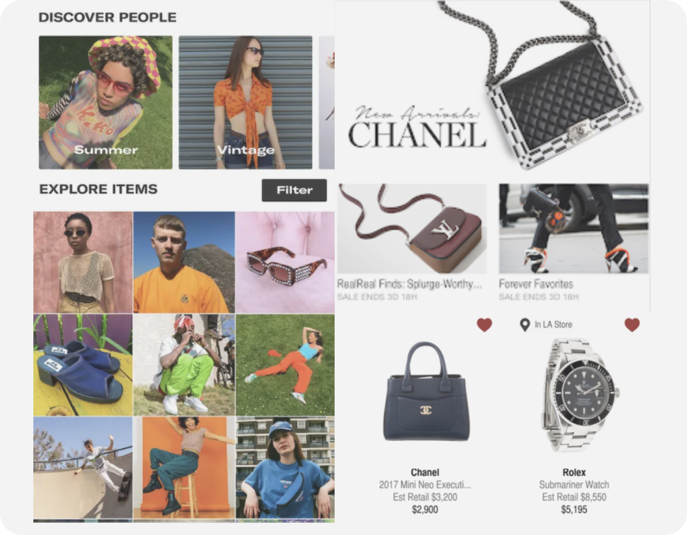Open the RealReal Finds: Splurge-Worthy sale
Screen dimensions: 687x535
click(412, 243)
